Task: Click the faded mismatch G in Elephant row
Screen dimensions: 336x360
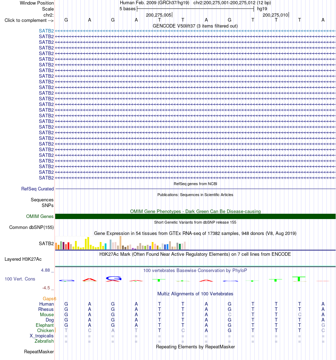Action: coord(323,325)
